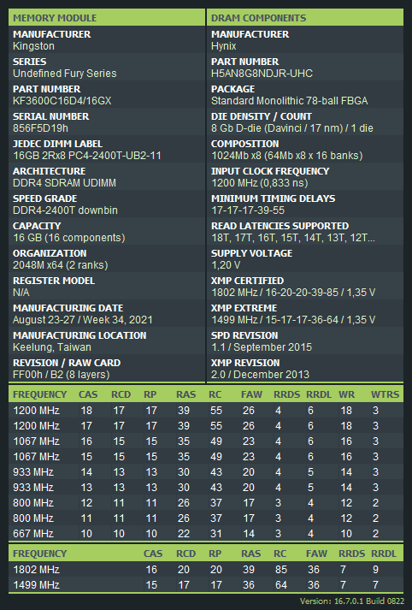
Task: Select the 1802 MHz XMP timing row
Action: point(206,570)
